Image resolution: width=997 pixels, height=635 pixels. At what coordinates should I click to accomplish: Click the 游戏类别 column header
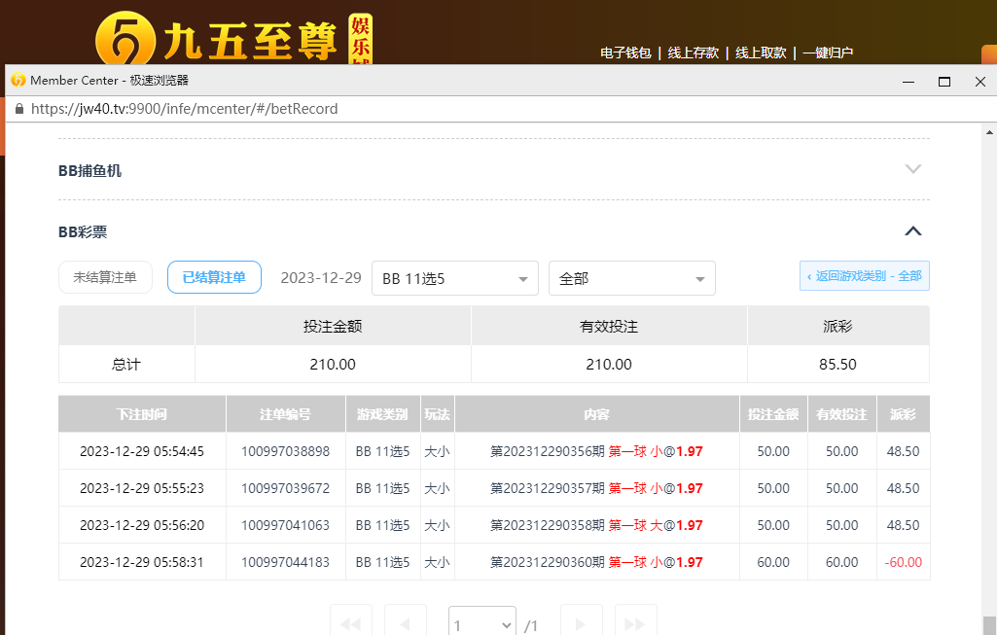382,414
